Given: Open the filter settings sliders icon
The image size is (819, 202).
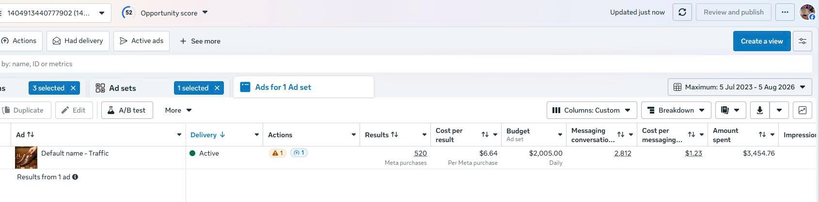Looking at the screenshot, I should [x=802, y=41].
